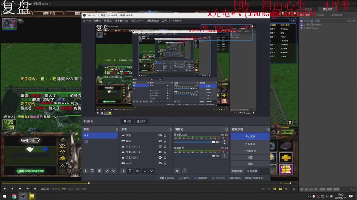Open Chrome from the taskbar

coord(14,196)
